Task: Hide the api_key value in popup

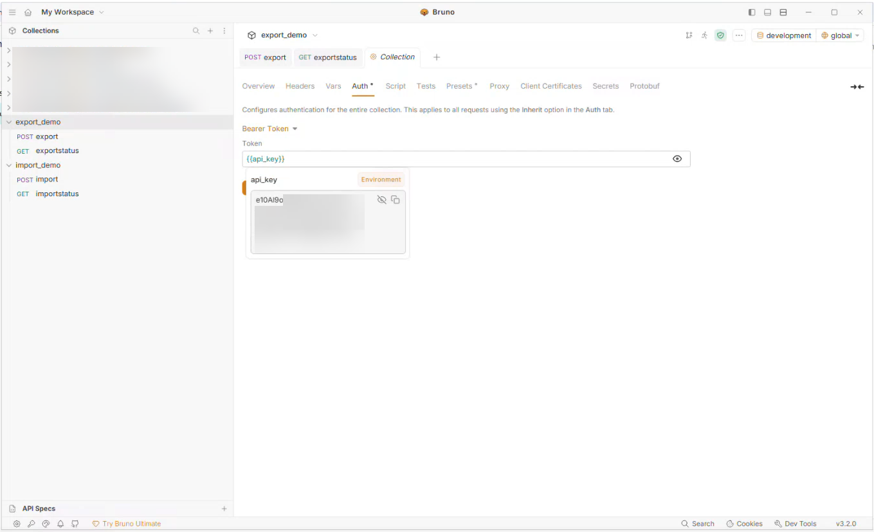Action: [381, 200]
